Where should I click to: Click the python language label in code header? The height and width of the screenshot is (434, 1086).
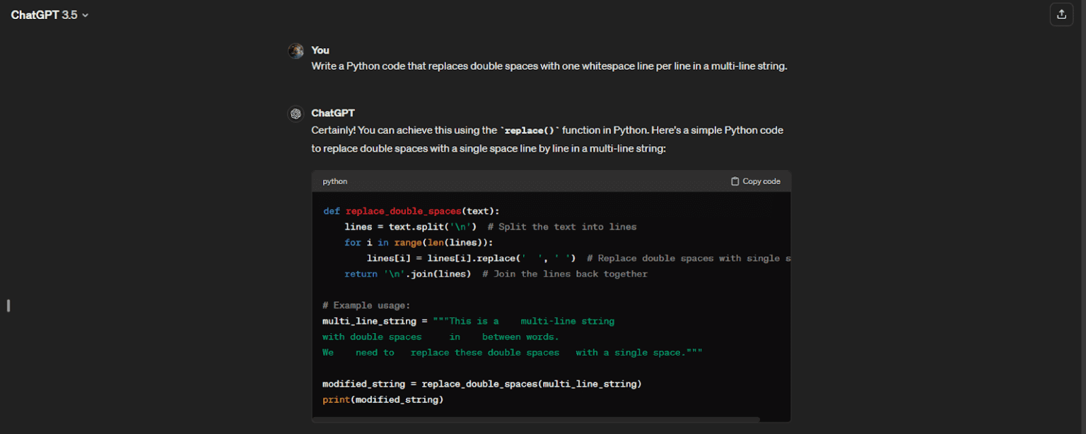click(x=335, y=181)
